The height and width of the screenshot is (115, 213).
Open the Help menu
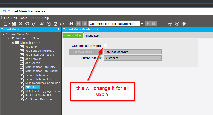45,18
